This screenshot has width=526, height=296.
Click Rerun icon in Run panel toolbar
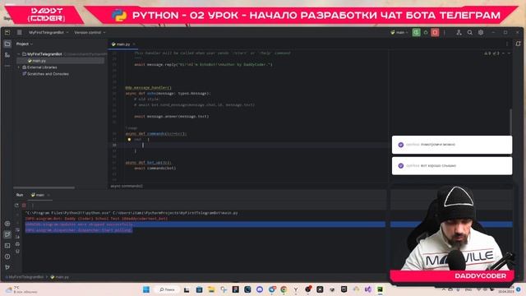[x=16, y=205]
